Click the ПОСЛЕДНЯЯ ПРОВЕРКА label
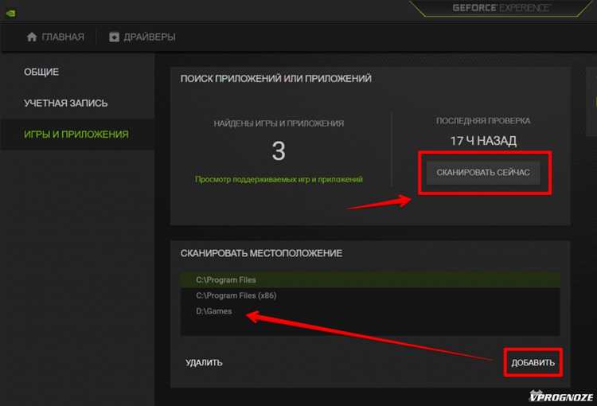 (x=483, y=121)
